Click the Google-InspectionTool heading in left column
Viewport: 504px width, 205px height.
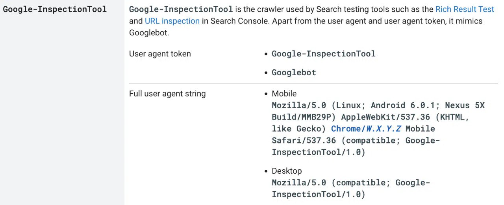[55, 9]
